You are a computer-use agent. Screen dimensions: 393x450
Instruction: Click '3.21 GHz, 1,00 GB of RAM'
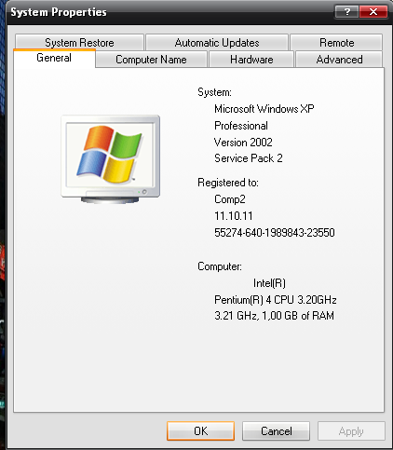pyautogui.click(x=274, y=316)
